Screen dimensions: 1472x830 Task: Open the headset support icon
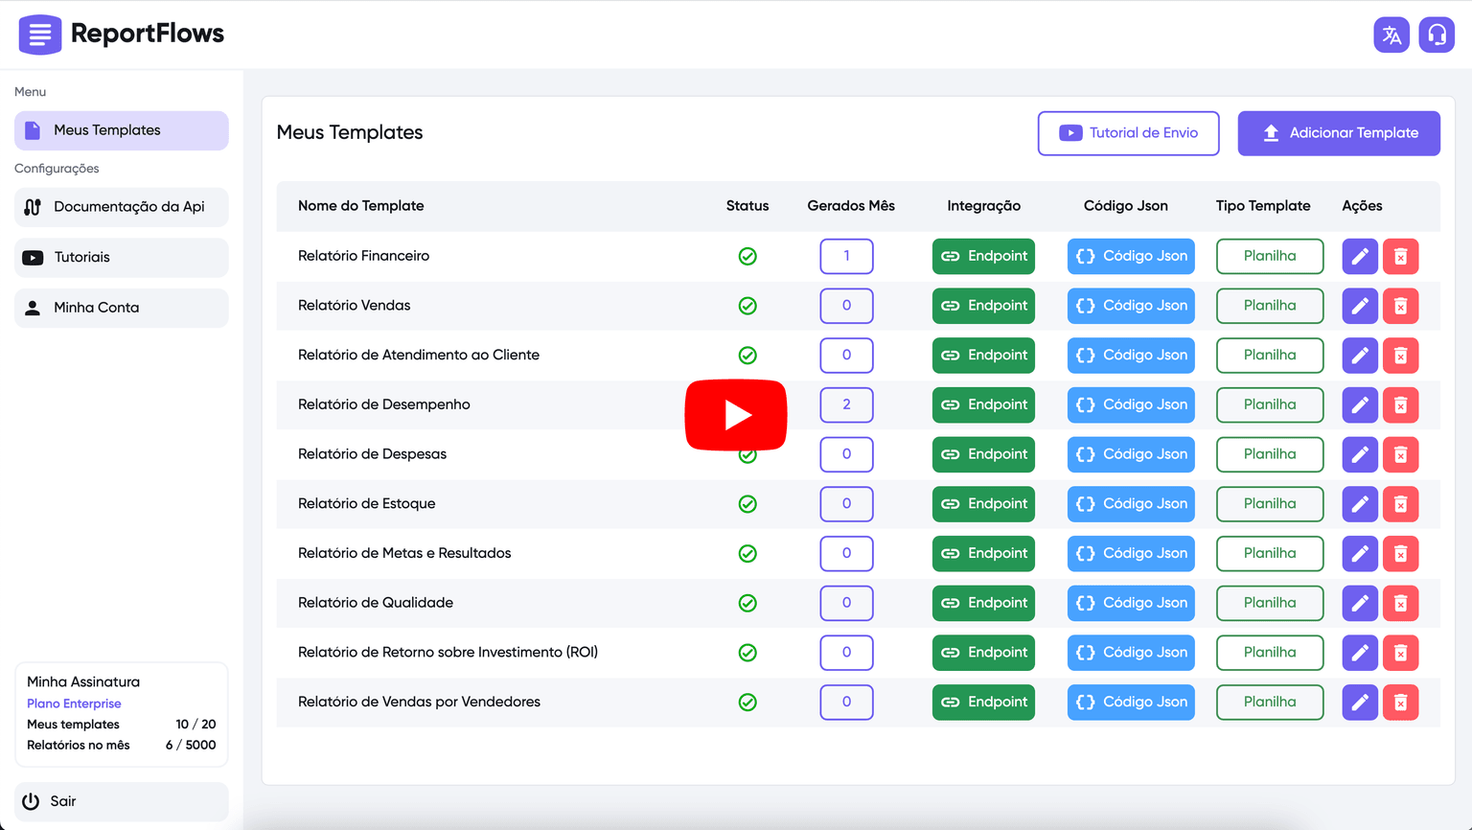tap(1437, 35)
